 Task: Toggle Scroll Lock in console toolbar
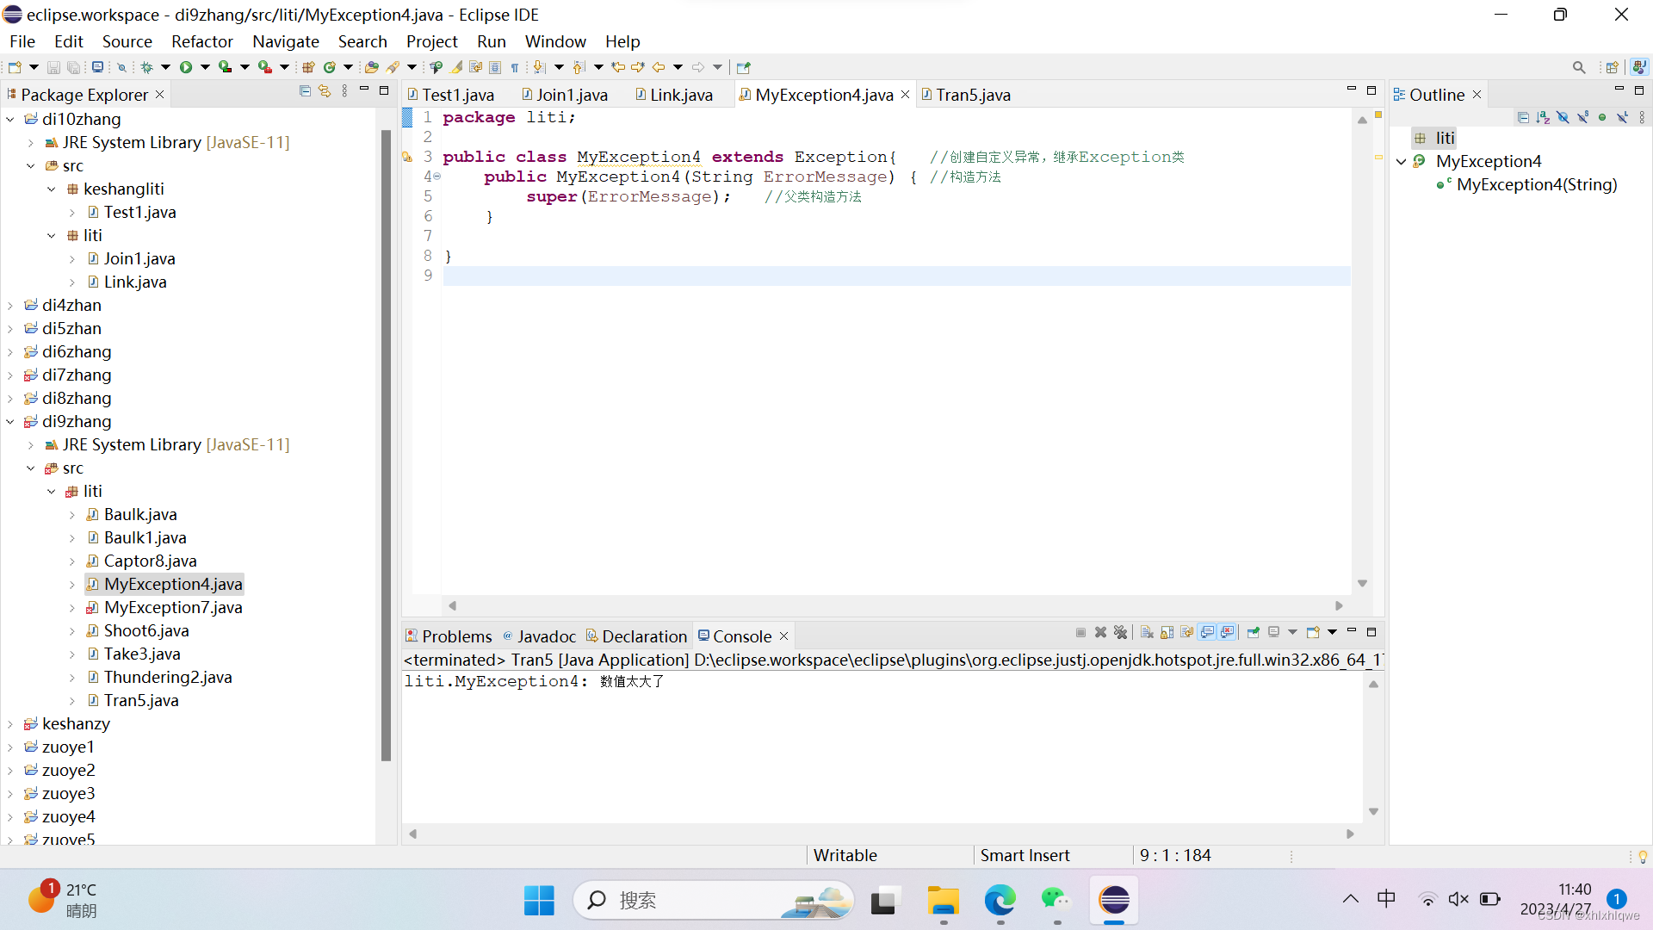(x=1167, y=633)
